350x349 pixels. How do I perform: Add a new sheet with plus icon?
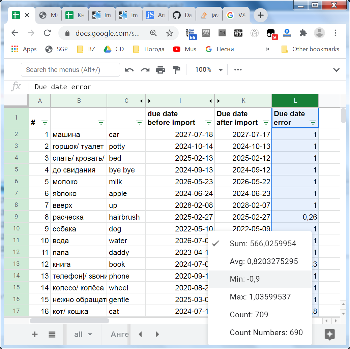click(x=35, y=334)
